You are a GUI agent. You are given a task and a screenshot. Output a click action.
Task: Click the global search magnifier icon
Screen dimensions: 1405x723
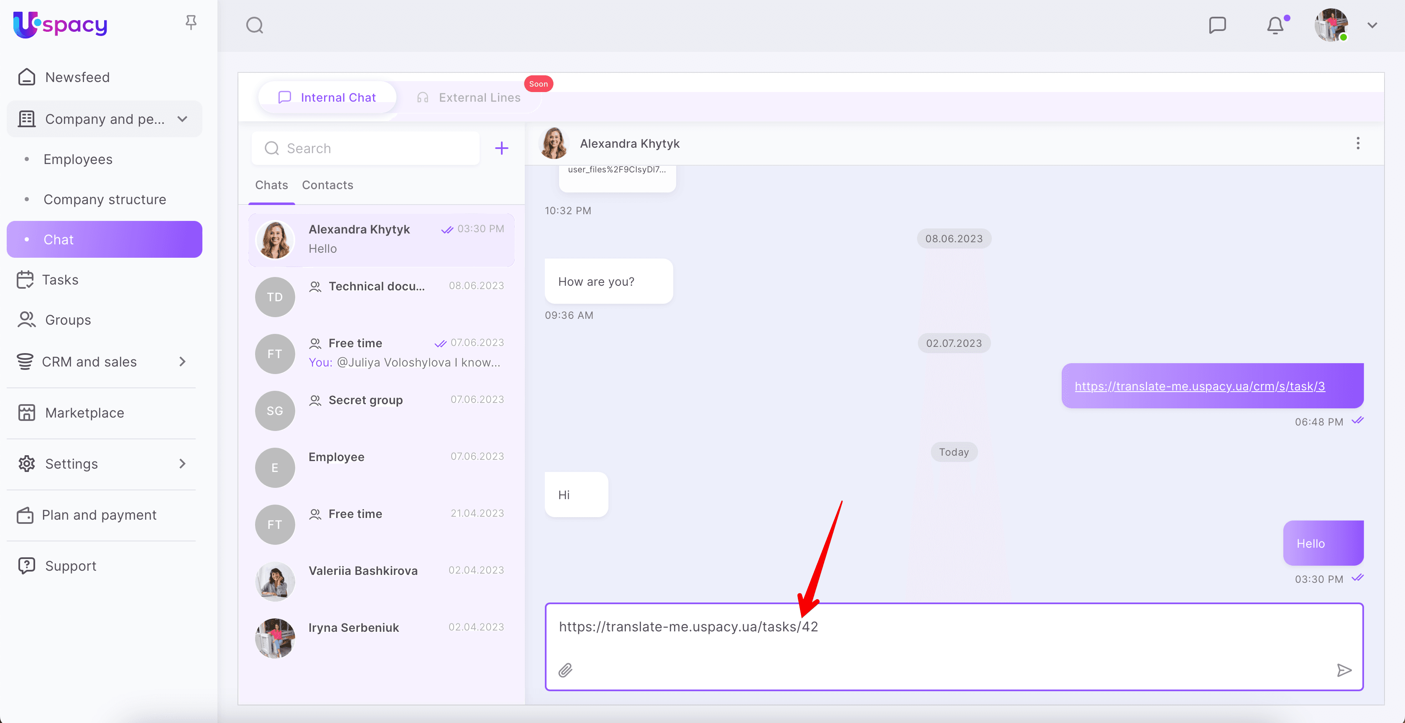pyautogui.click(x=255, y=25)
